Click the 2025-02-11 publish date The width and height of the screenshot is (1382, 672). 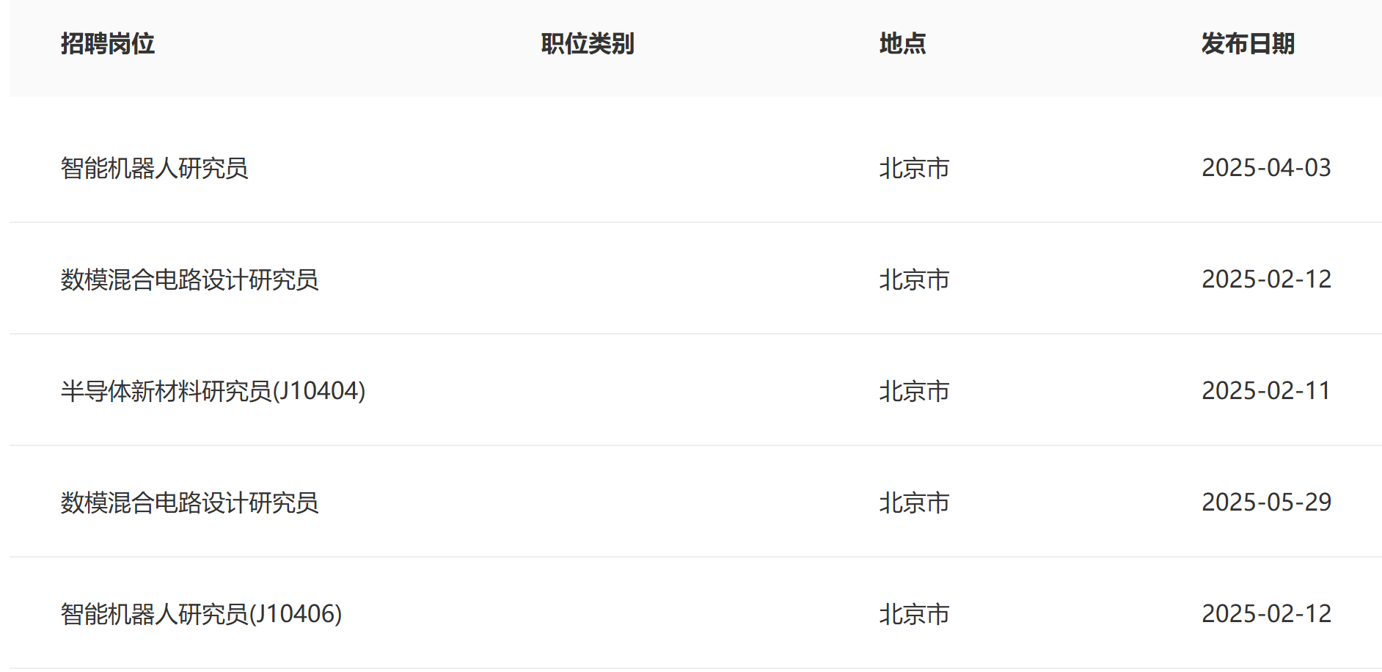(x=1266, y=391)
